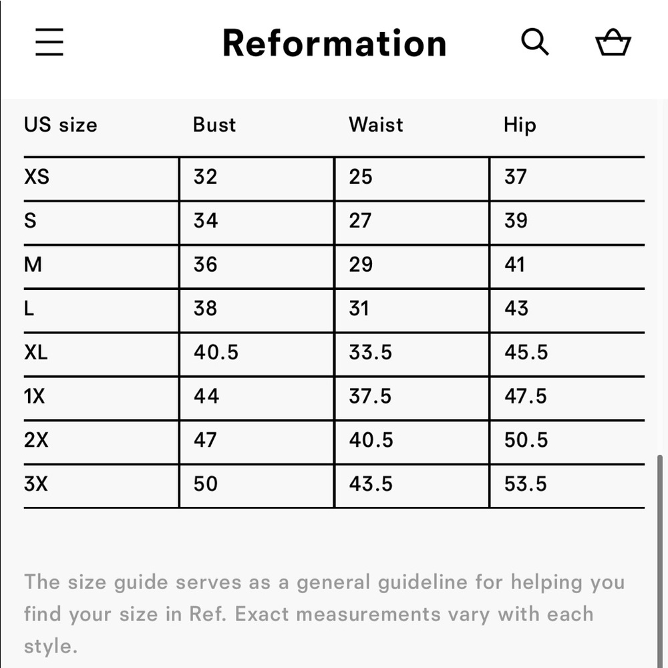Select the 3X size row label
This screenshot has width=668, height=668.
tap(36, 484)
